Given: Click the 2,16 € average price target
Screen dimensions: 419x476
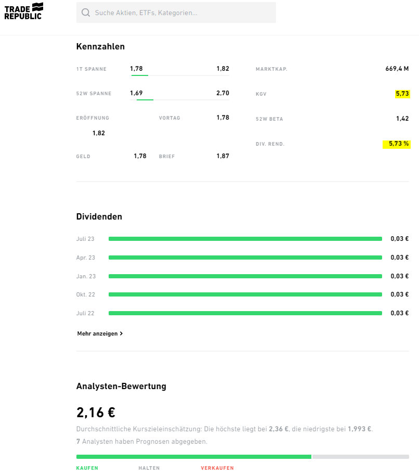Looking at the screenshot, I should (96, 413).
